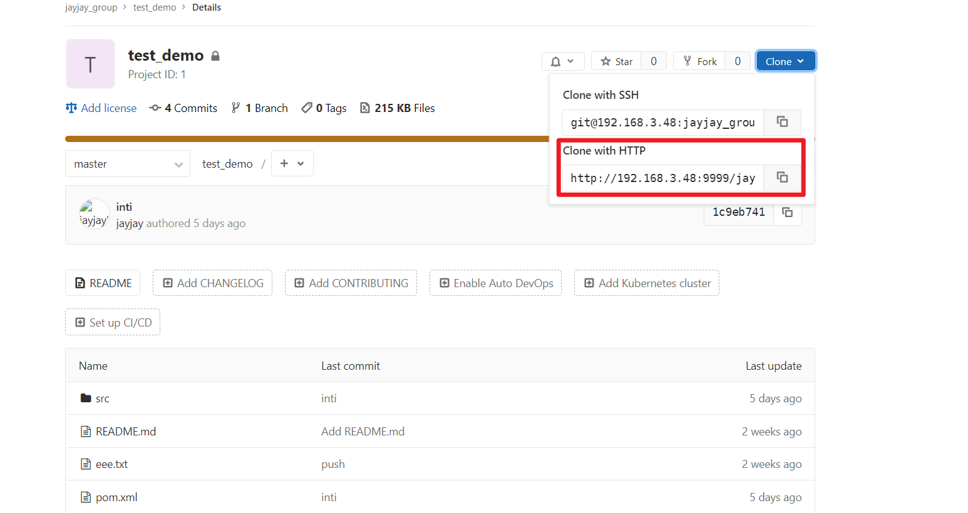
Task: Click Set up CI/CD button
Action: (113, 323)
